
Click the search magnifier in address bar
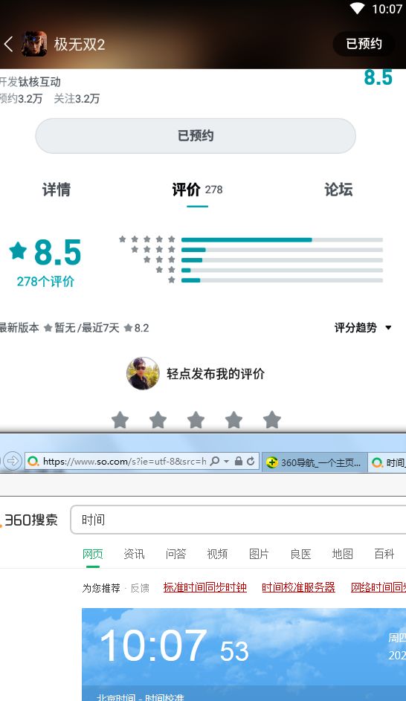coord(215,461)
